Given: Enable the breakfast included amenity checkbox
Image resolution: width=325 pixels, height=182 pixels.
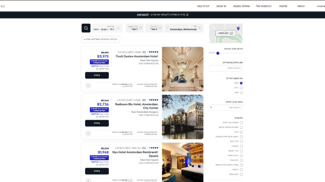Looking at the screenshot, I should pyautogui.click(x=241, y=123).
